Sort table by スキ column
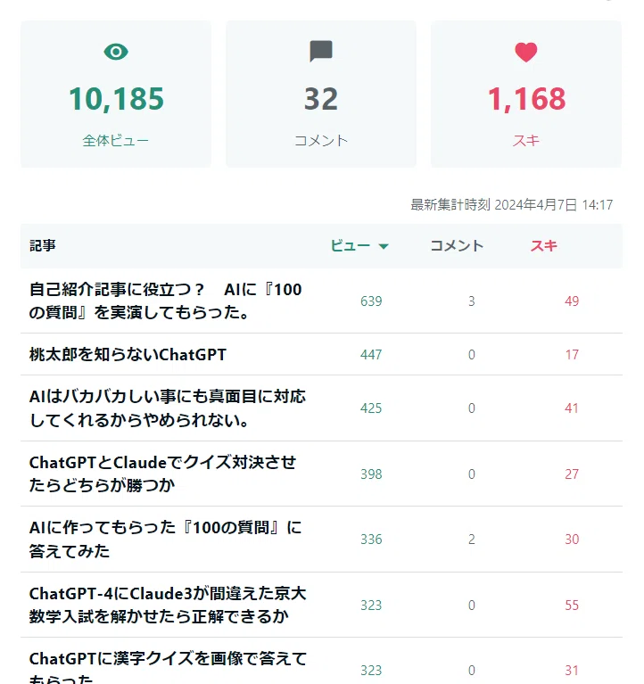Screen dimensions: 644x684 click(543, 245)
